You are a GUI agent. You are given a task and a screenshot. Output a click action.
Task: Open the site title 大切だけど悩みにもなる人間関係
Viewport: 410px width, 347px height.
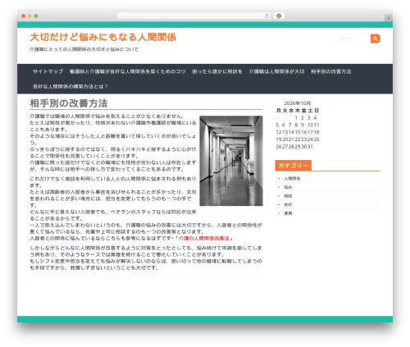tap(102, 37)
